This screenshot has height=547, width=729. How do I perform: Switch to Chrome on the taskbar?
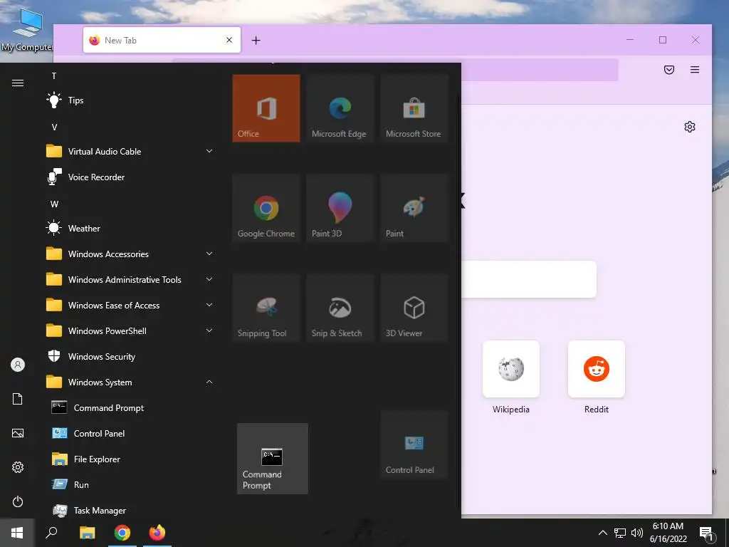tap(122, 533)
